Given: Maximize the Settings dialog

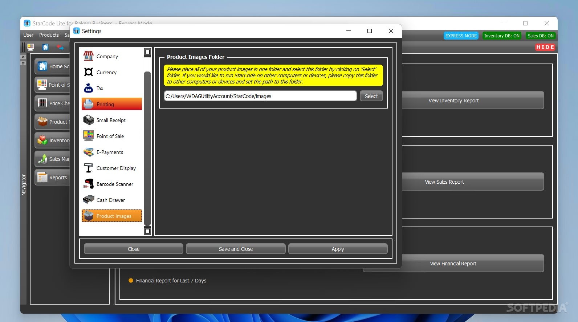Looking at the screenshot, I should point(370,31).
